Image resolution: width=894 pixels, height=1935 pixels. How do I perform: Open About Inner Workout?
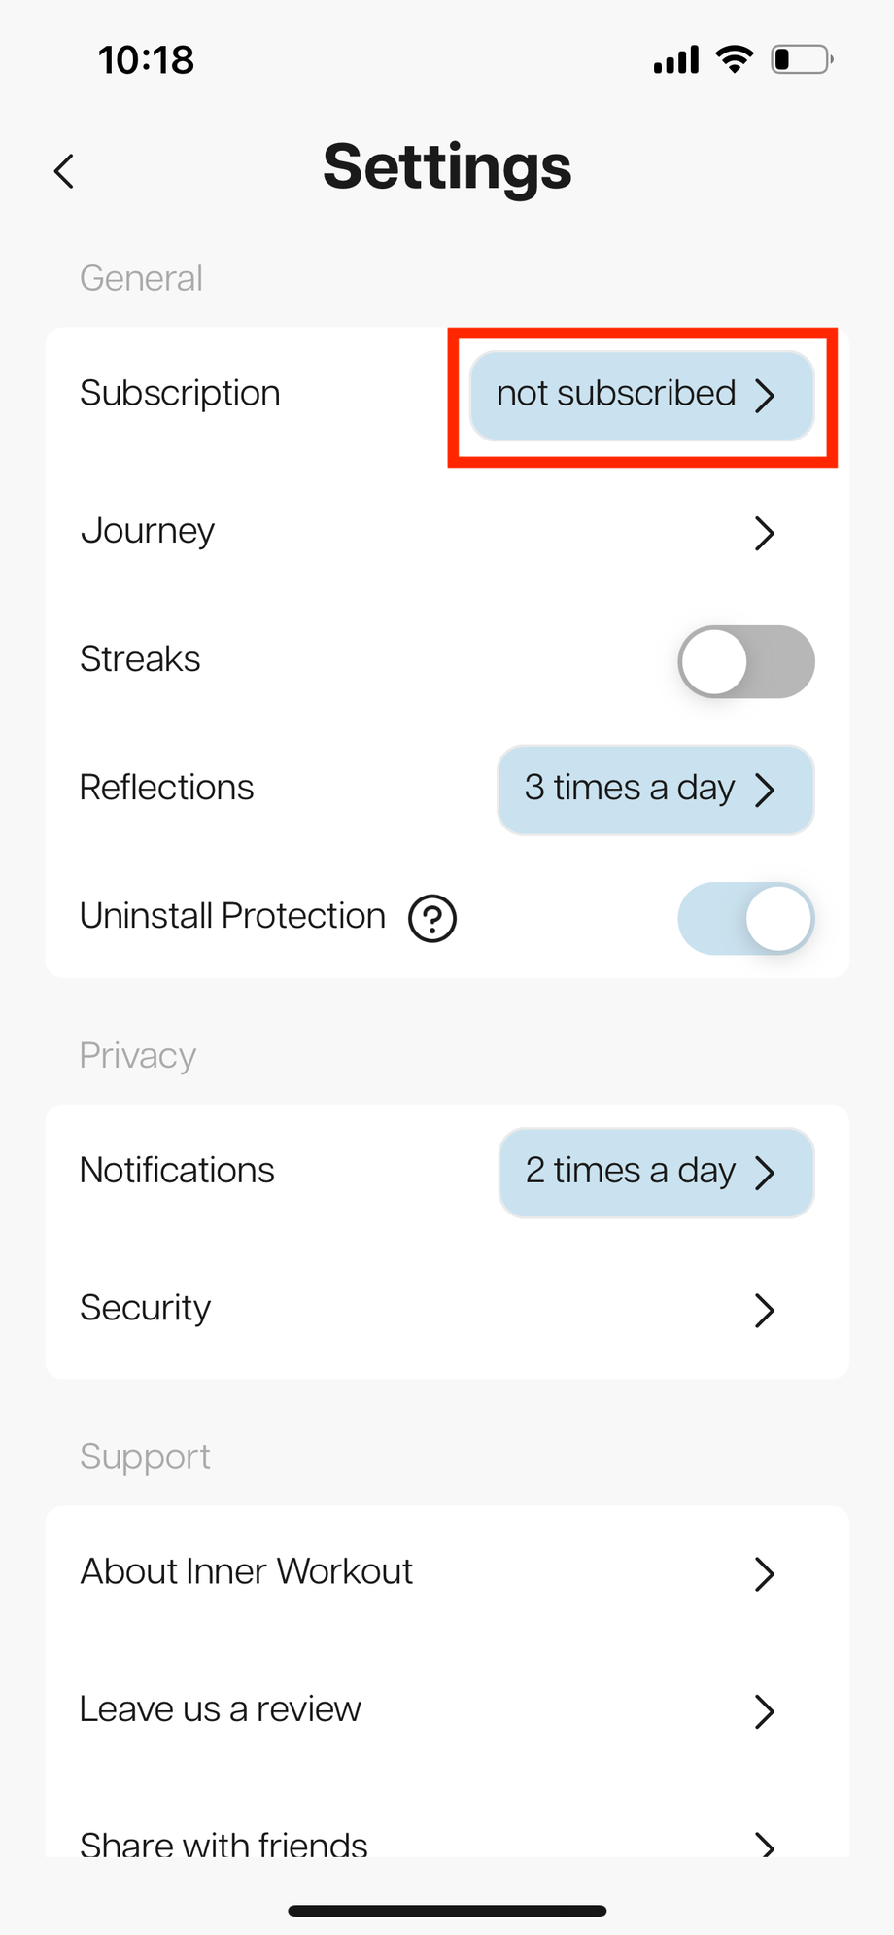247,1571
